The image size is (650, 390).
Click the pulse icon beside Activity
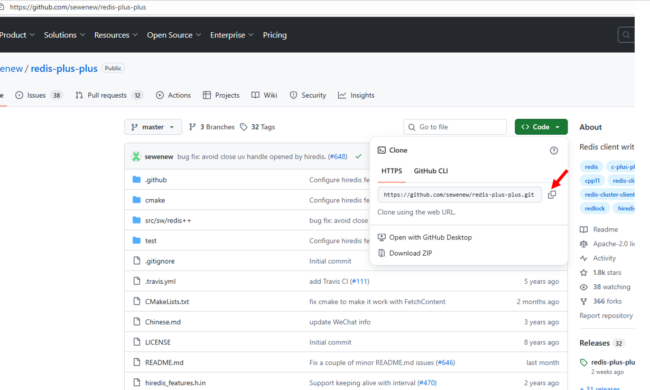[583, 258]
